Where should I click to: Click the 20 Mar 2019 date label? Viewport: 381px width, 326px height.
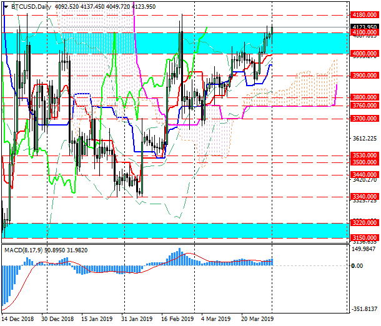256,319
